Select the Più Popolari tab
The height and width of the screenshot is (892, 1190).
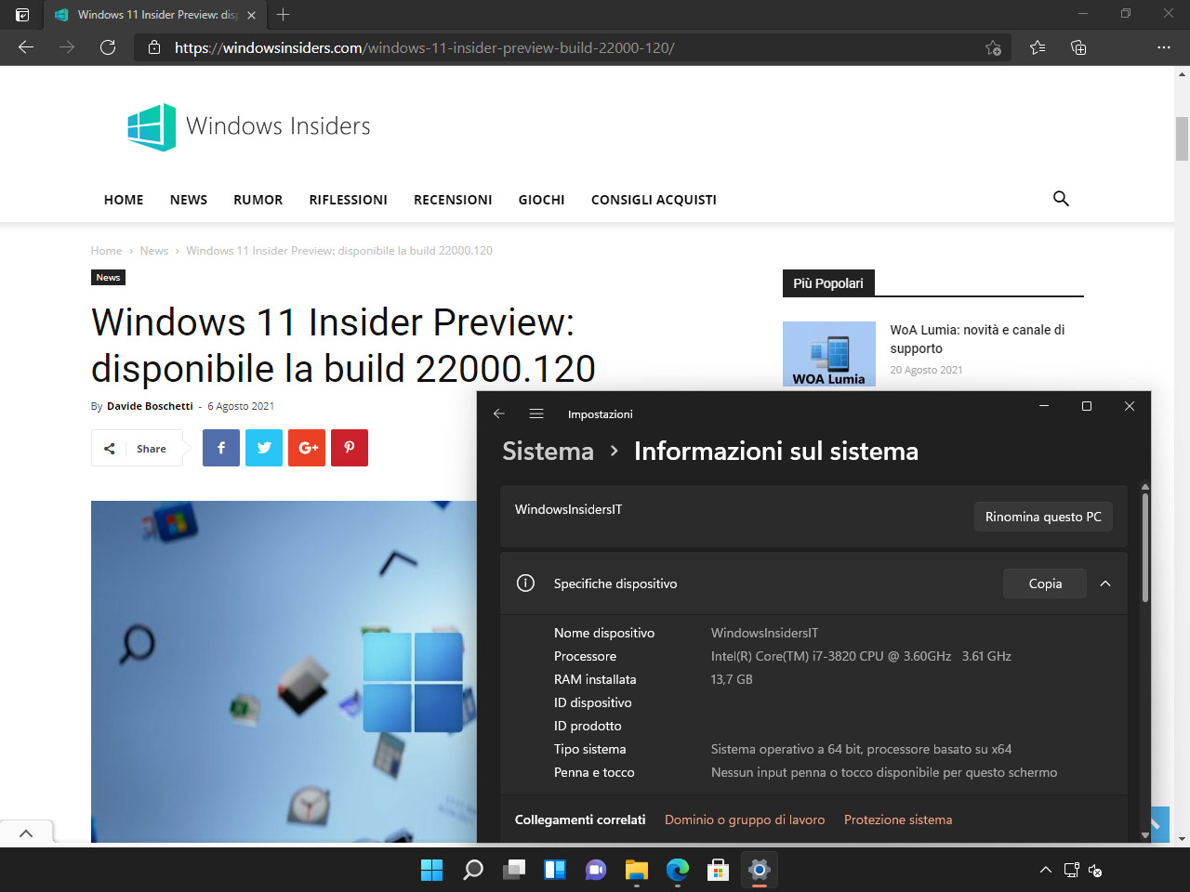pyautogui.click(x=828, y=283)
